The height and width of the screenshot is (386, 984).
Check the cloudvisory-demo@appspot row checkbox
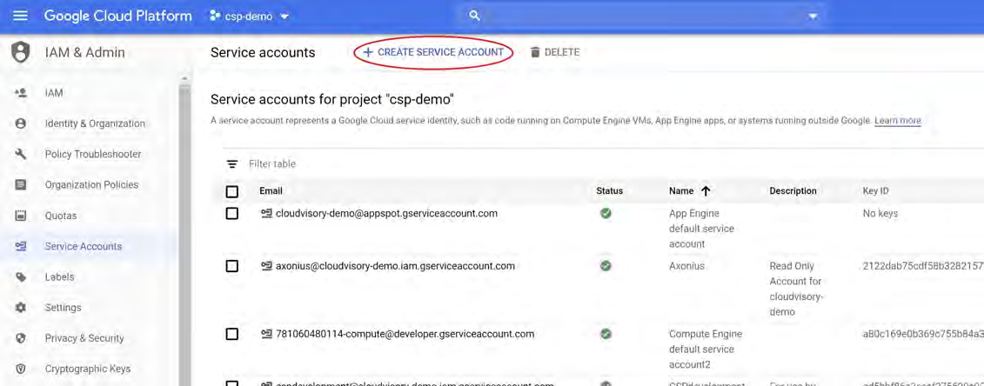click(231, 214)
